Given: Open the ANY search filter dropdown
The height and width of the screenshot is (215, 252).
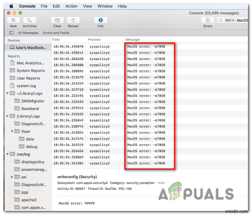Looking at the screenshot, I should (229, 20).
